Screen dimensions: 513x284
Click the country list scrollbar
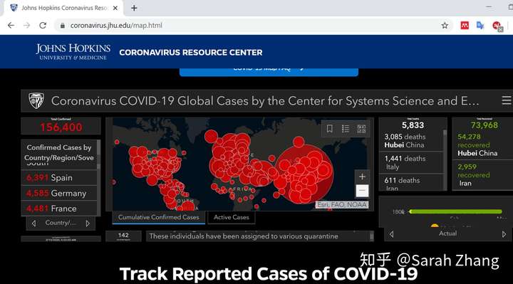pyautogui.click(x=98, y=177)
